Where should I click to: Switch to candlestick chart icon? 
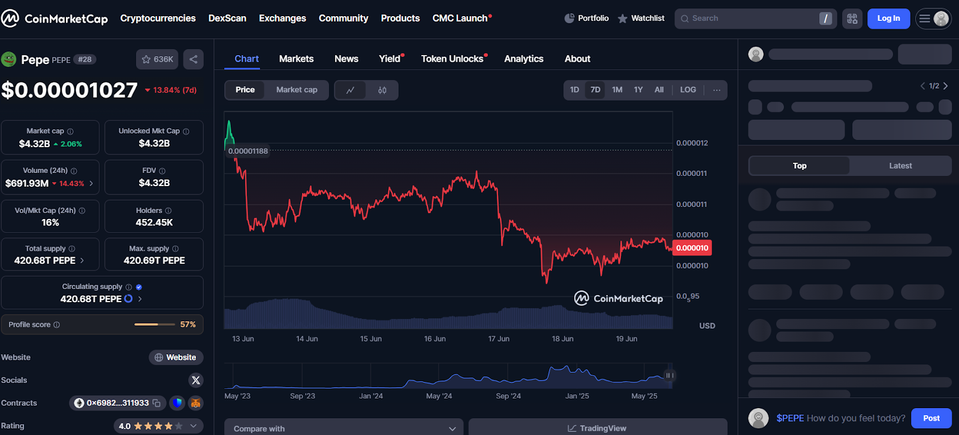point(382,90)
